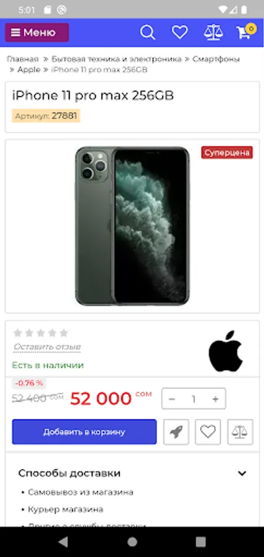264x557 pixels.
Task: Decrease quantity with the minus button
Action: (172, 399)
